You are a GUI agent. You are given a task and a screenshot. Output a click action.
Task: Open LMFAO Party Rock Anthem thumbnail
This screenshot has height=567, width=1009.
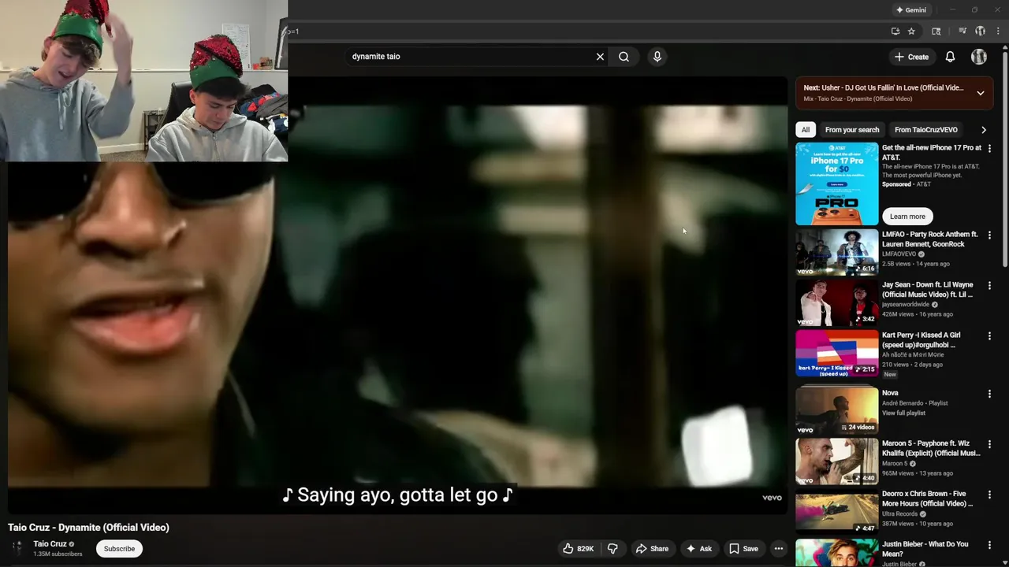coord(836,252)
